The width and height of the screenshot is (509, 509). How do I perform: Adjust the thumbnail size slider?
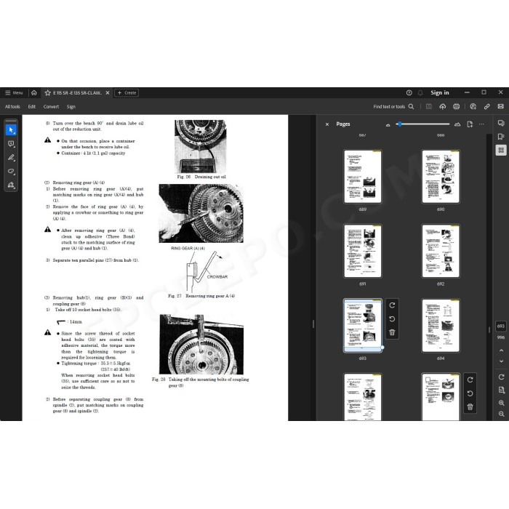tap(422, 124)
